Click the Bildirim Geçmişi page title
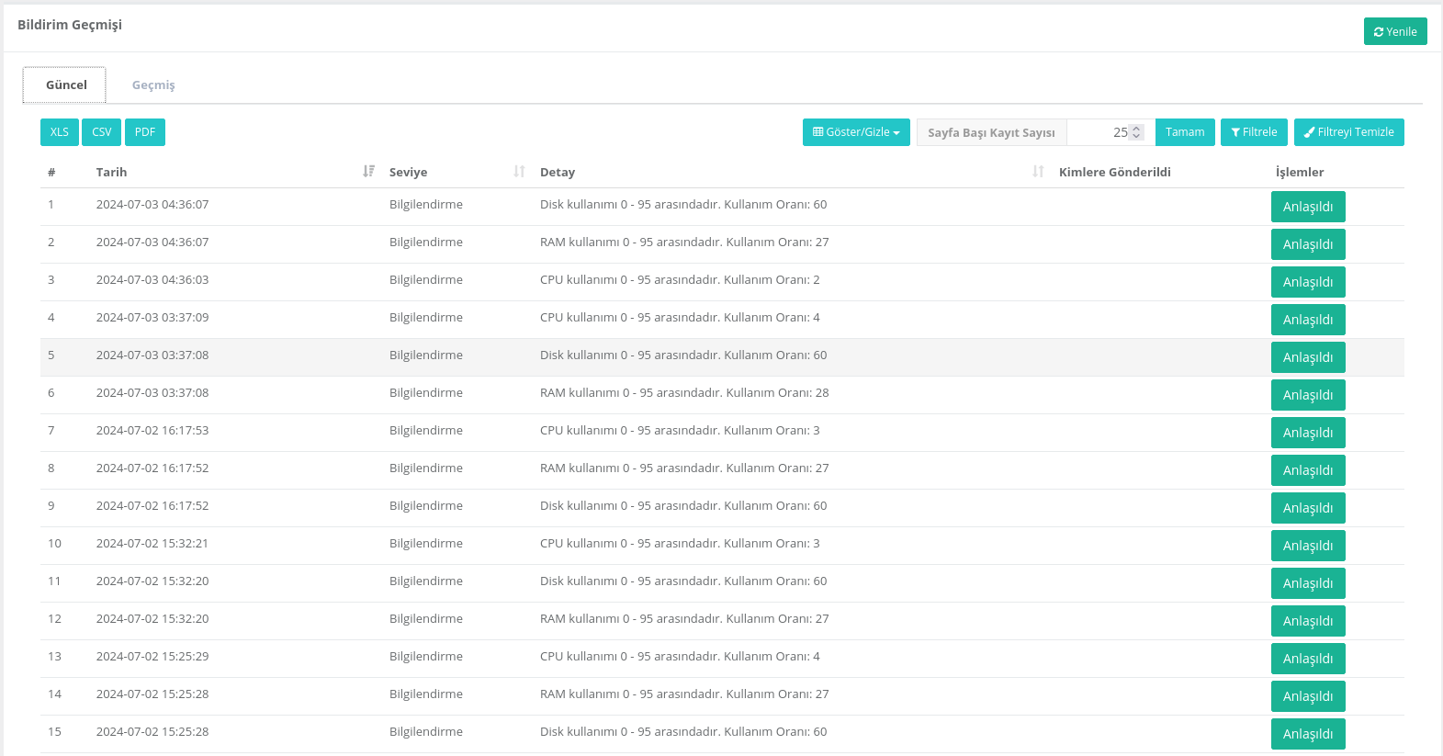1443x756 pixels. 70,25
